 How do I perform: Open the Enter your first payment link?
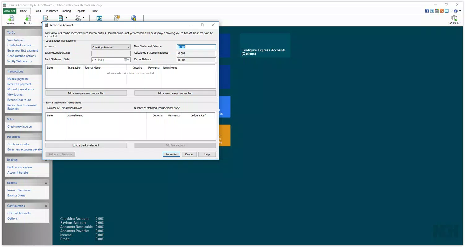pos(23,50)
